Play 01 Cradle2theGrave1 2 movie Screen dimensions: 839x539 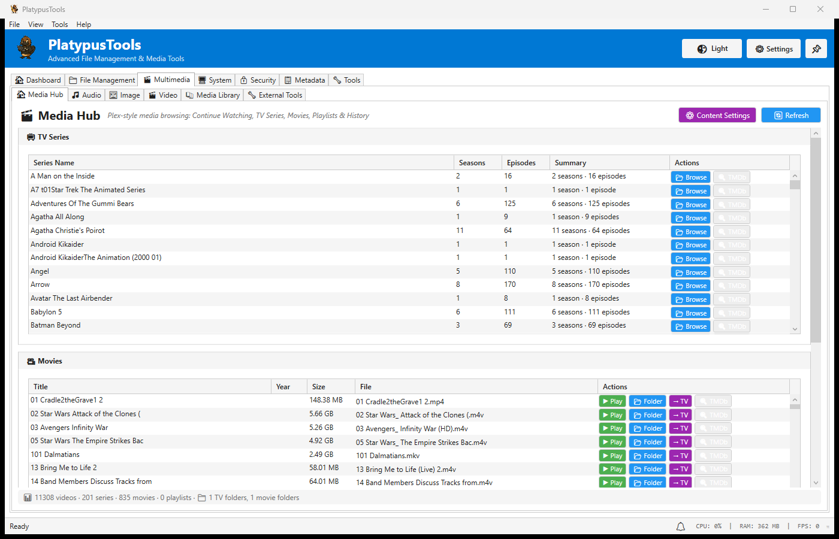[x=612, y=401]
